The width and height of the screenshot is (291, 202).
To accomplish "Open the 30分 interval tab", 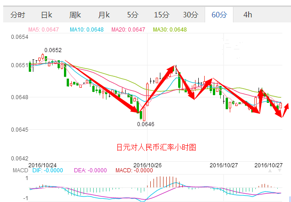I will [x=190, y=15].
